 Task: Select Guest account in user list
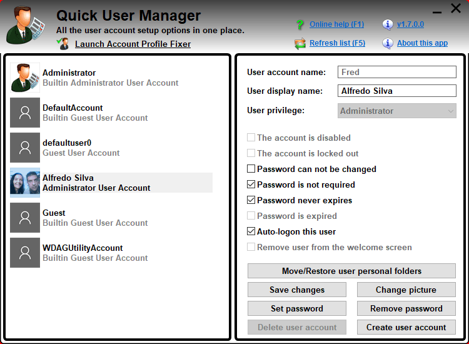(95, 218)
